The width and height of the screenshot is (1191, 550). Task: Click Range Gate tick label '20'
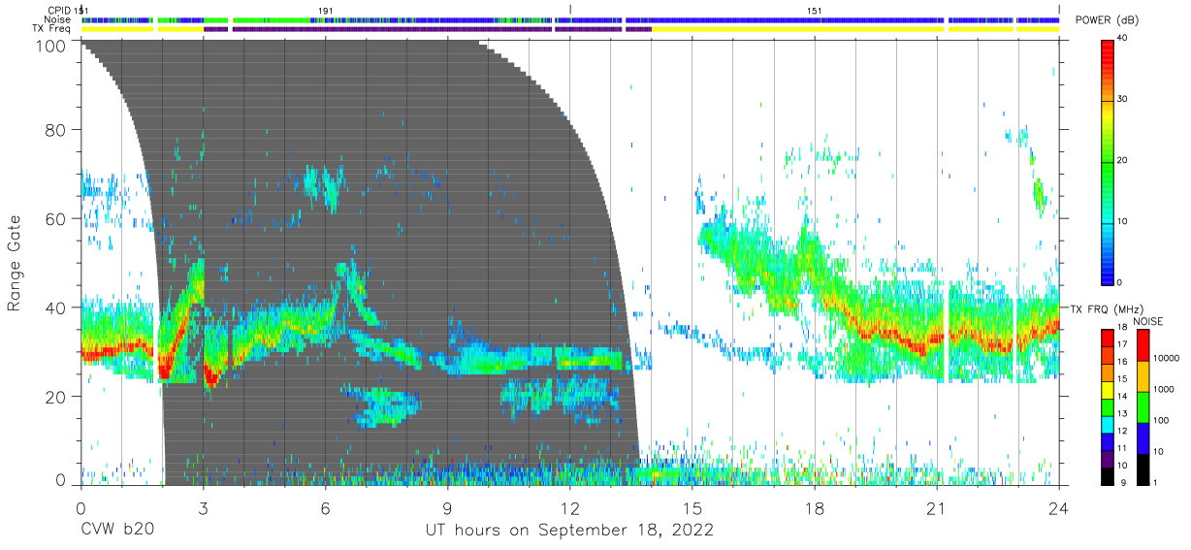pyautogui.click(x=54, y=397)
